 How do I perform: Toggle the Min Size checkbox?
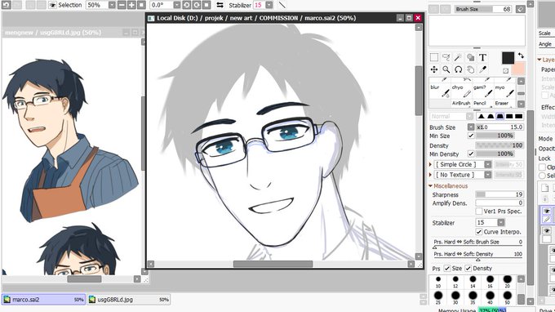click(471, 136)
